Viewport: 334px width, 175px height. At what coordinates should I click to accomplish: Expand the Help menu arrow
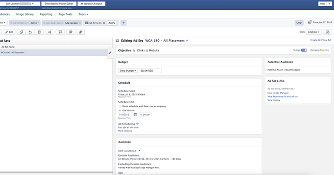pyautogui.click(x=329, y=4)
